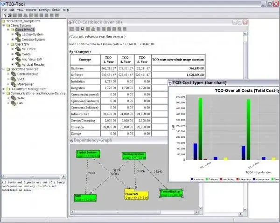The image size is (280, 223).
Task: Open the Edit menu
Action: [x=12, y=10]
